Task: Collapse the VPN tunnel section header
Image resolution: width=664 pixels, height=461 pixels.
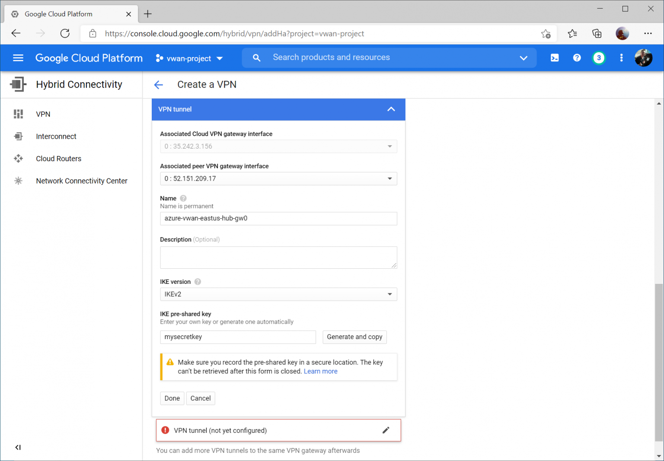Action: 391,109
